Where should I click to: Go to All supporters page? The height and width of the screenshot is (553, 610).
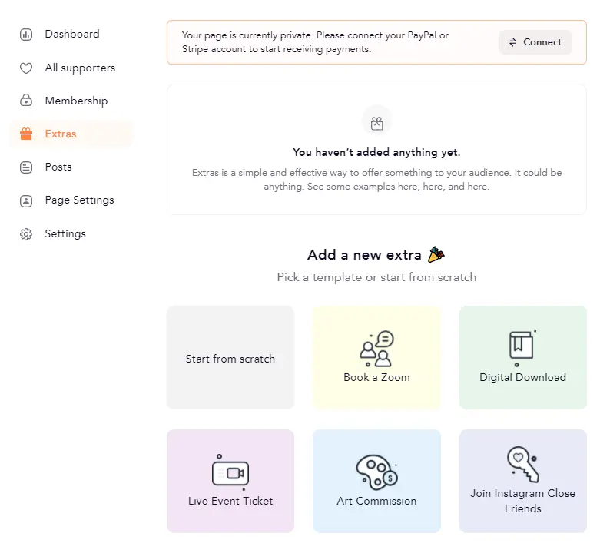point(80,68)
